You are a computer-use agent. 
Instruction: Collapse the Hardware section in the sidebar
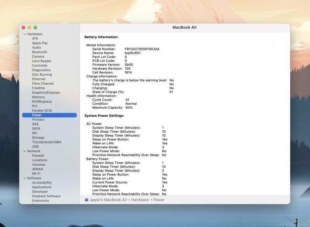(x=24, y=34)
